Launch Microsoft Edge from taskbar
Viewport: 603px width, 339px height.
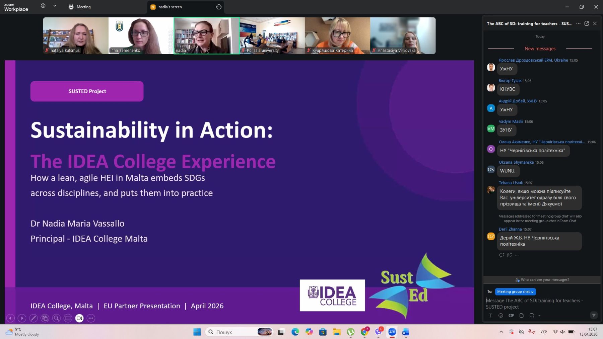[x=295, y=332]
